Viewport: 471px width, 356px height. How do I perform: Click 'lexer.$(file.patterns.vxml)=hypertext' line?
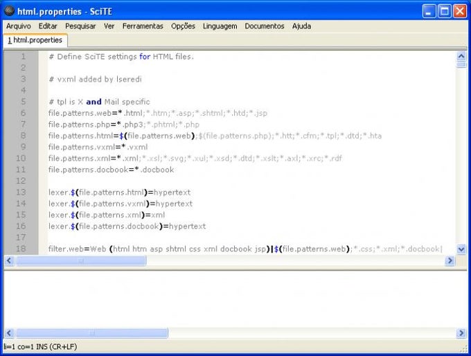coord(121,204)
